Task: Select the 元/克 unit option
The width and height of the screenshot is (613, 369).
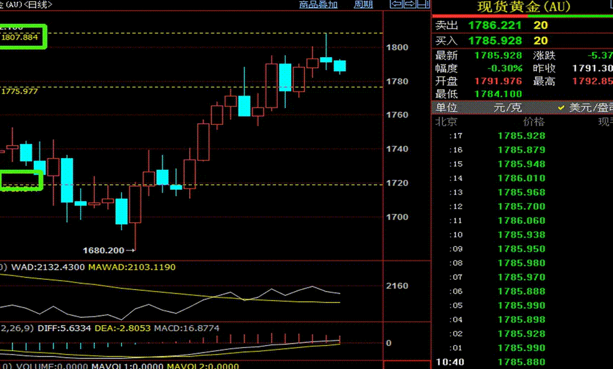Action: pos(507,108)
